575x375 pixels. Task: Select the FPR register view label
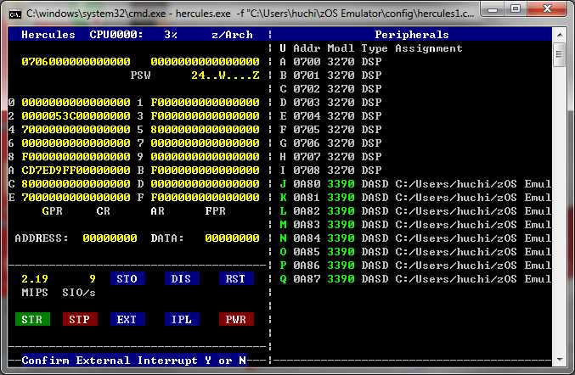(x=215, y=211)
